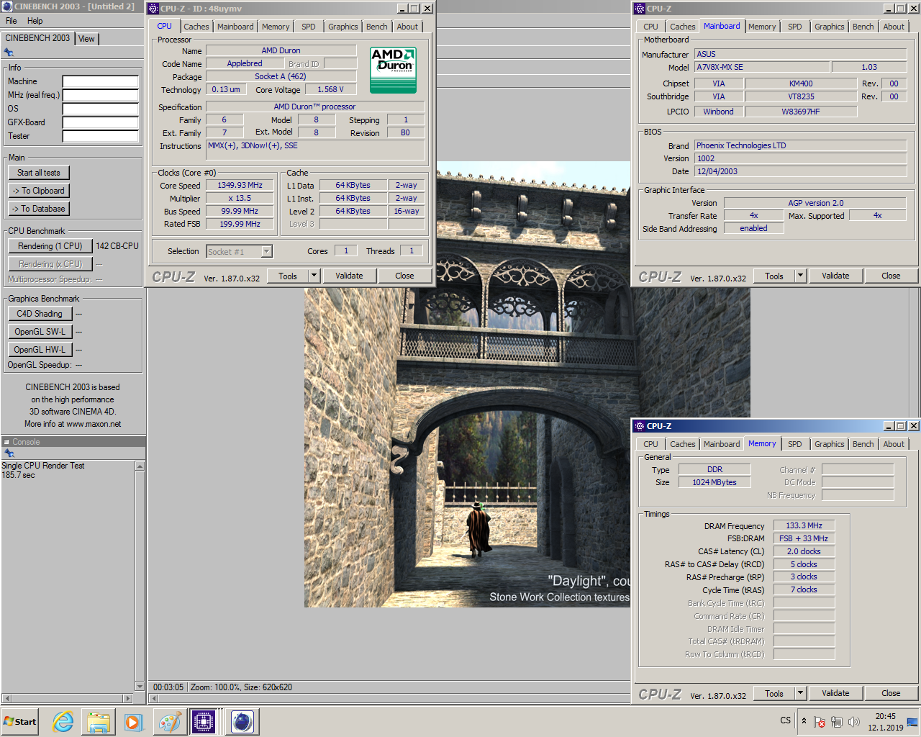Click the title bar icon of CPU-Z ID 48uymv window
The height and width of the screenshot is (737, 921).
(153, 9)
